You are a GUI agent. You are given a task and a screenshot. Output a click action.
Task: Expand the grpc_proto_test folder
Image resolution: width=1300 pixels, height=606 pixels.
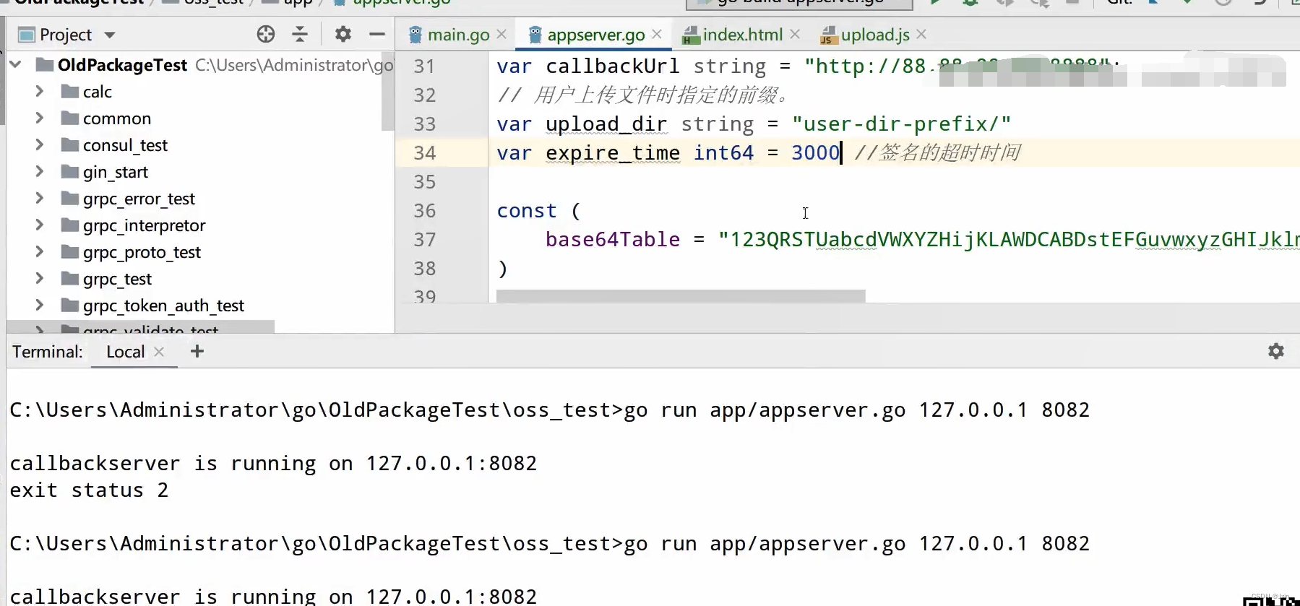(x=40, y=251)
